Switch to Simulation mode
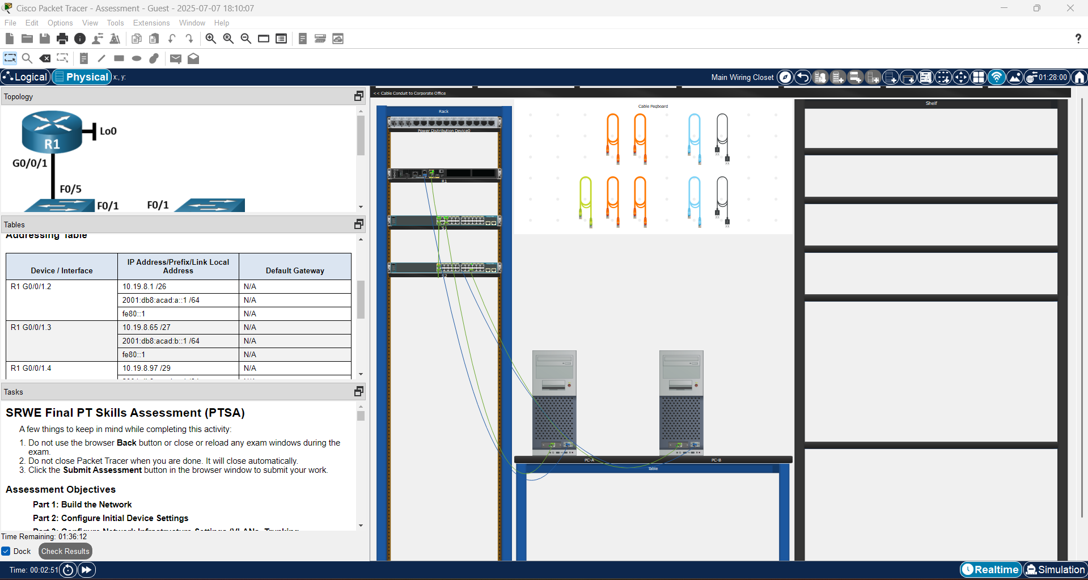 [x=1055, y=570]
